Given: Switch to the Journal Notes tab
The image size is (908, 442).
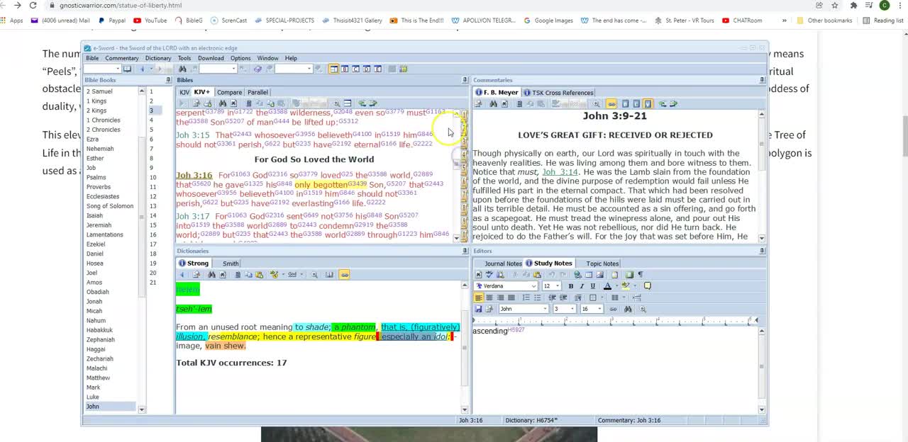Looking at the screenshot, I should pos(503,263).
